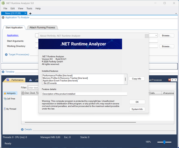Image resolution: width=179 pixels, height=148 pixels.
Task: Select Memory Profiler & Resource Tracker feature
Action: point(65,78)
